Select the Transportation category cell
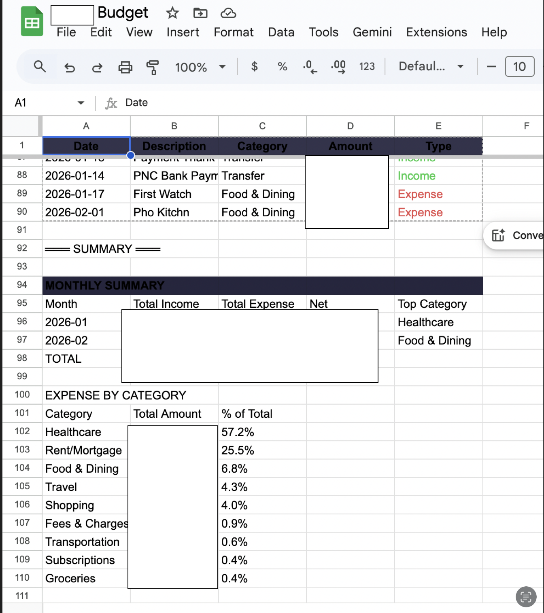The width and height of the screenshot is (544, 613). pos(85,542)
